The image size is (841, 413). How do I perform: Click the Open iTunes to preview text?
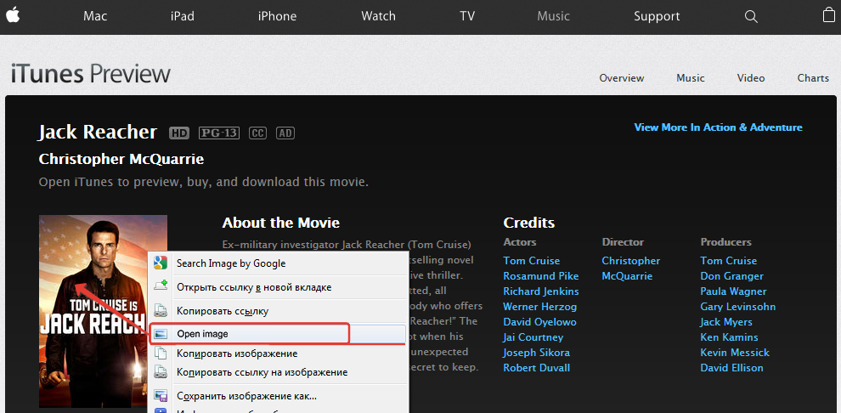click(x=204, y=182)
